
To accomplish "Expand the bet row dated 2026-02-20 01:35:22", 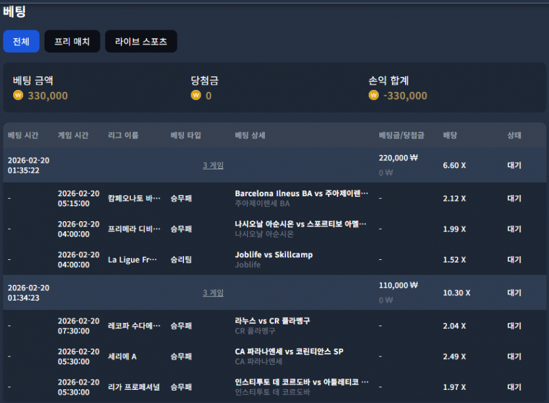I will [275, 165].
